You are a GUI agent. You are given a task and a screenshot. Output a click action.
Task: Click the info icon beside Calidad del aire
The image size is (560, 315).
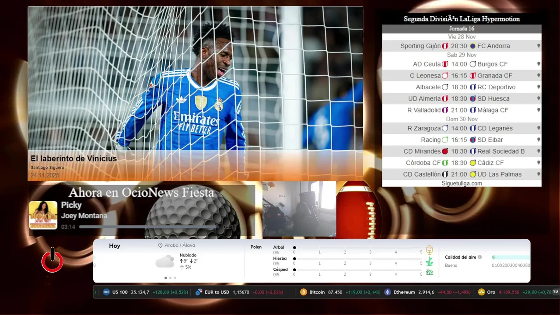coord(480,257)
